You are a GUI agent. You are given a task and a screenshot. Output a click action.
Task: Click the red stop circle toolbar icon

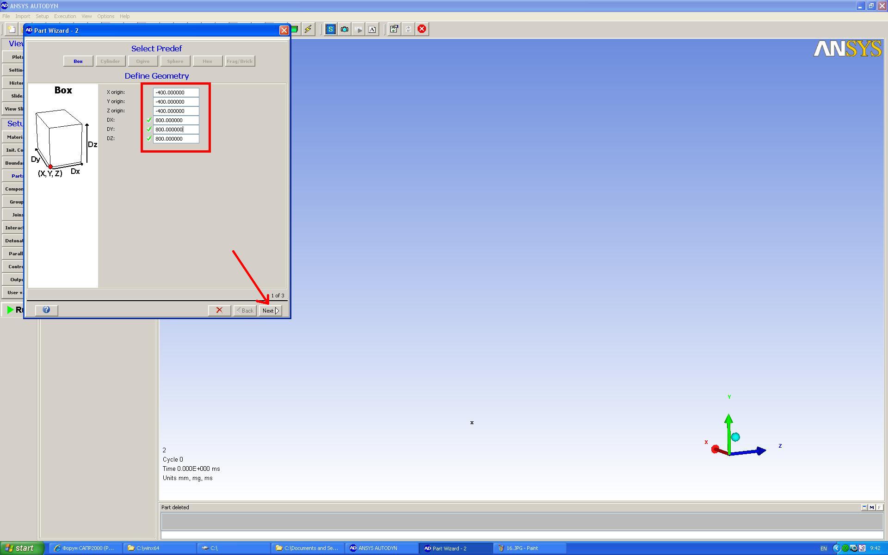[422, 29]
